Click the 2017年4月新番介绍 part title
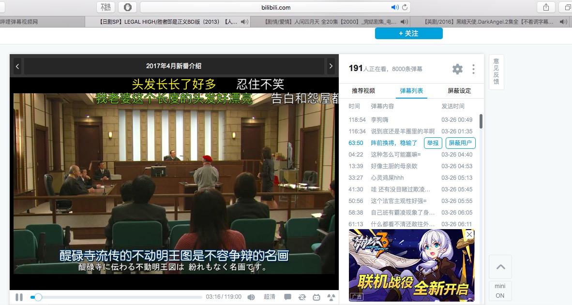 (x=174, y=66)
